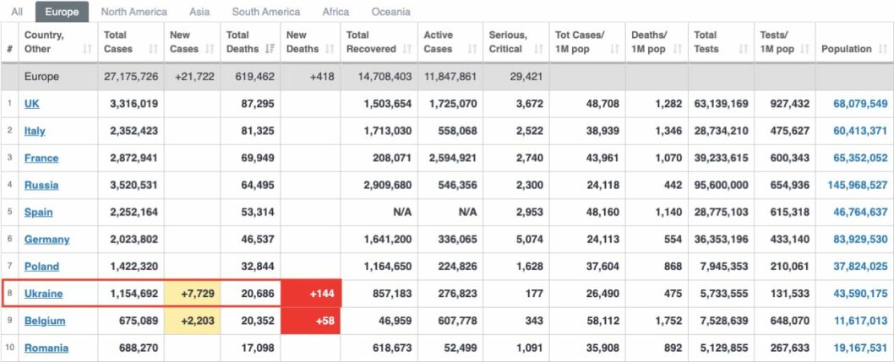Click Deaths/1M pop sort icon
Viewport: 894px width, 362px height.
pos(678,49)
